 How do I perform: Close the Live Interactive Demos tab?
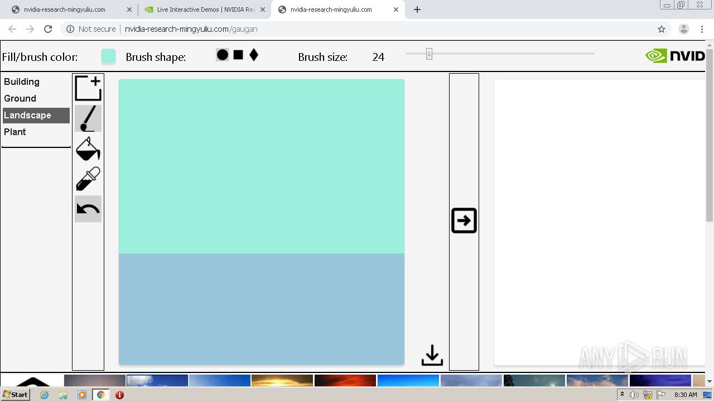263,9
